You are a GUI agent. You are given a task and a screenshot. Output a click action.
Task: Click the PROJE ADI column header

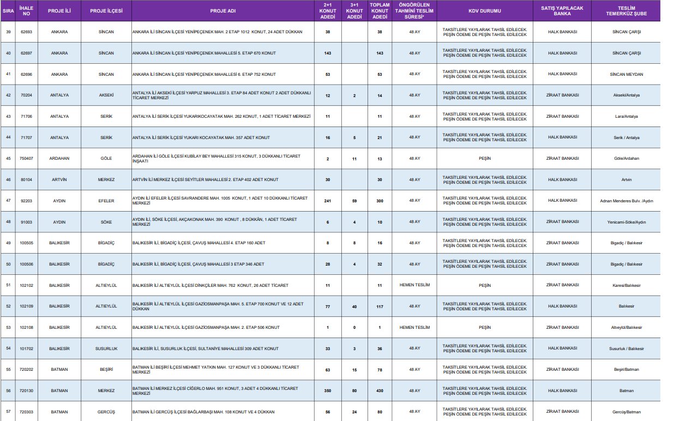point(222,11)
